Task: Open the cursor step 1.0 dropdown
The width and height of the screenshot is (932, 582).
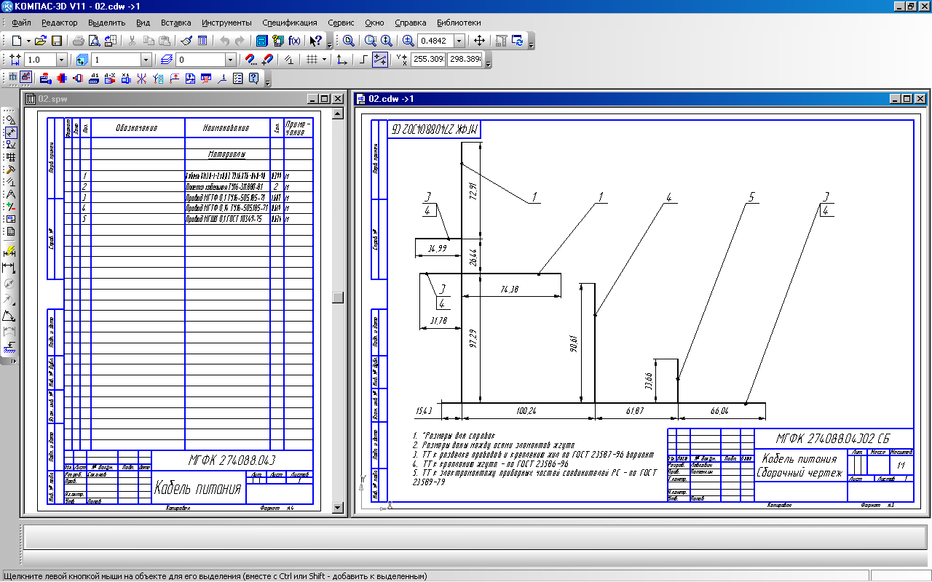Action: 60,60
